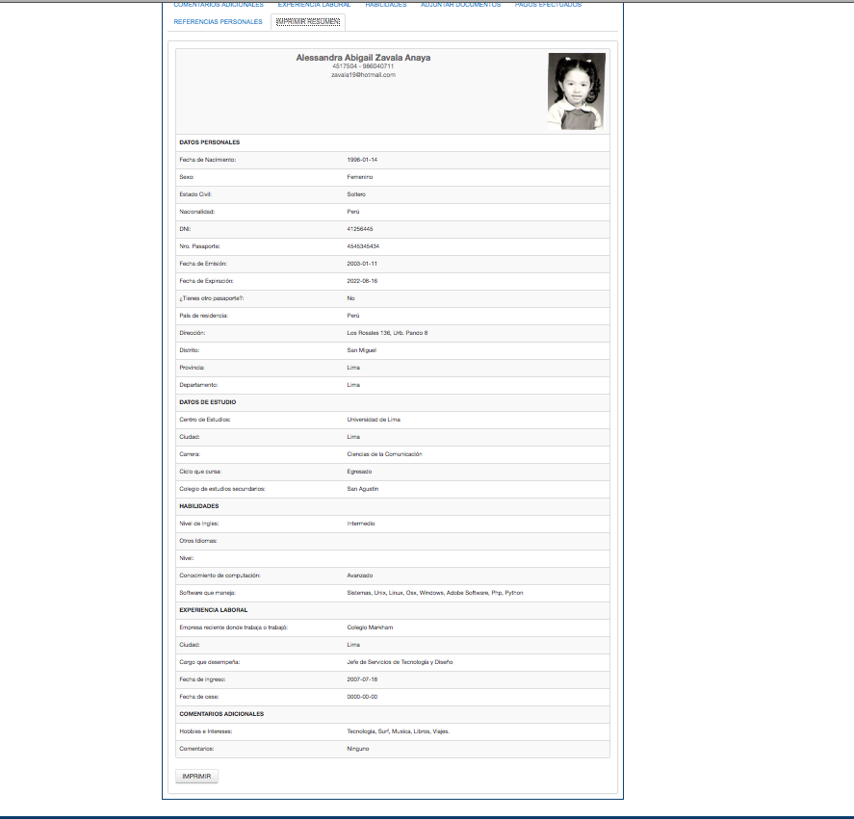The height and width of the screenshot is (819, 854).
Task: Click the Cargo que desempeña label
Action: [x=210, y=662]
